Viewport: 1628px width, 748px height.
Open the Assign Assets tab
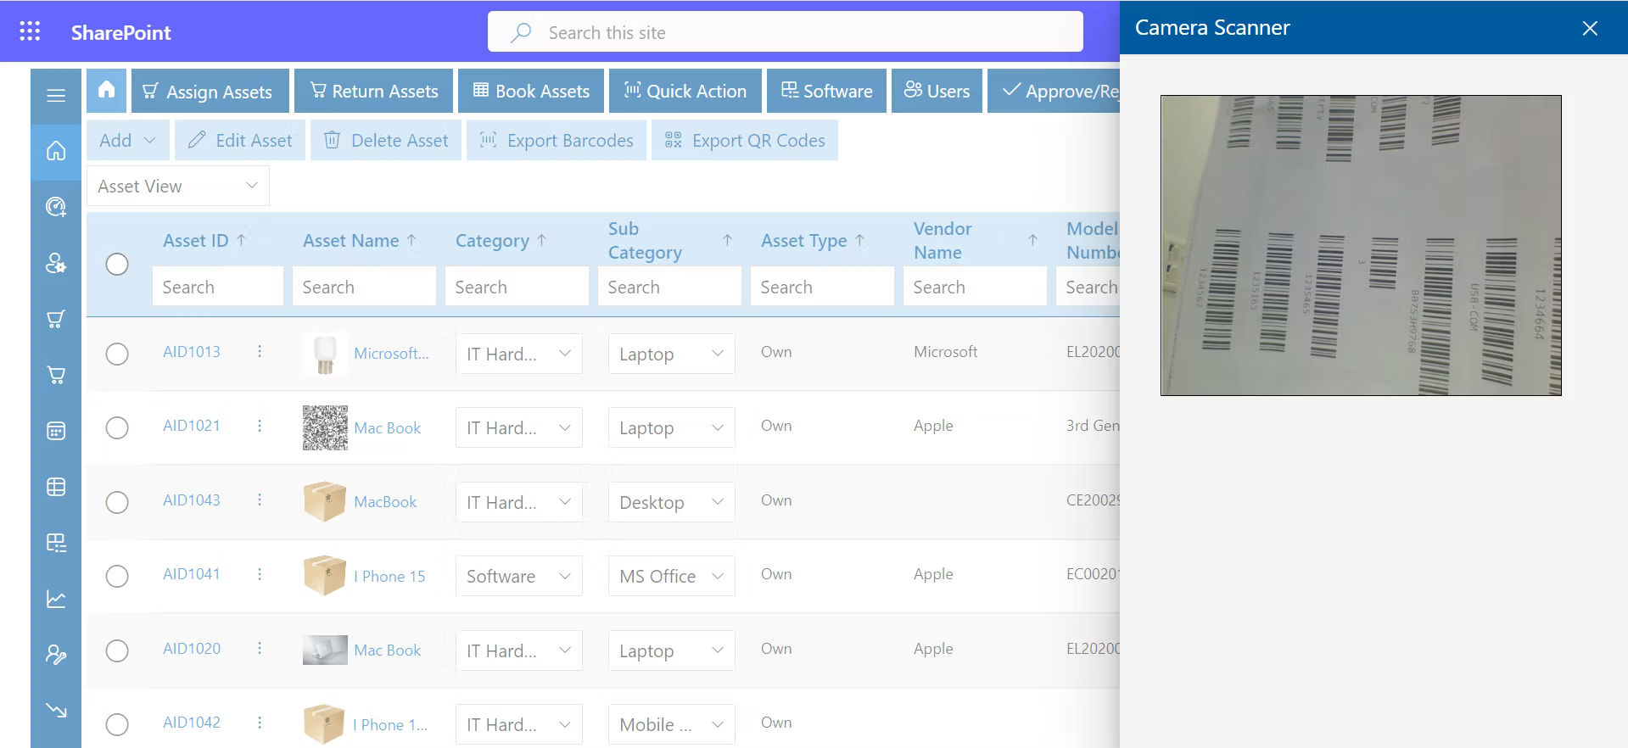point(209,91)
